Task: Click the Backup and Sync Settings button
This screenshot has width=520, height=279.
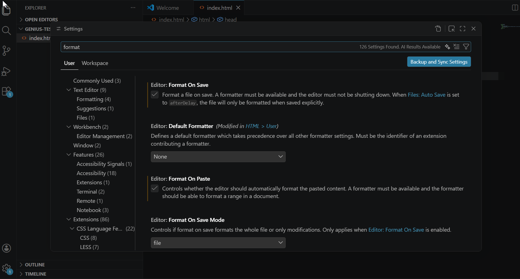Action: point(439,62)
